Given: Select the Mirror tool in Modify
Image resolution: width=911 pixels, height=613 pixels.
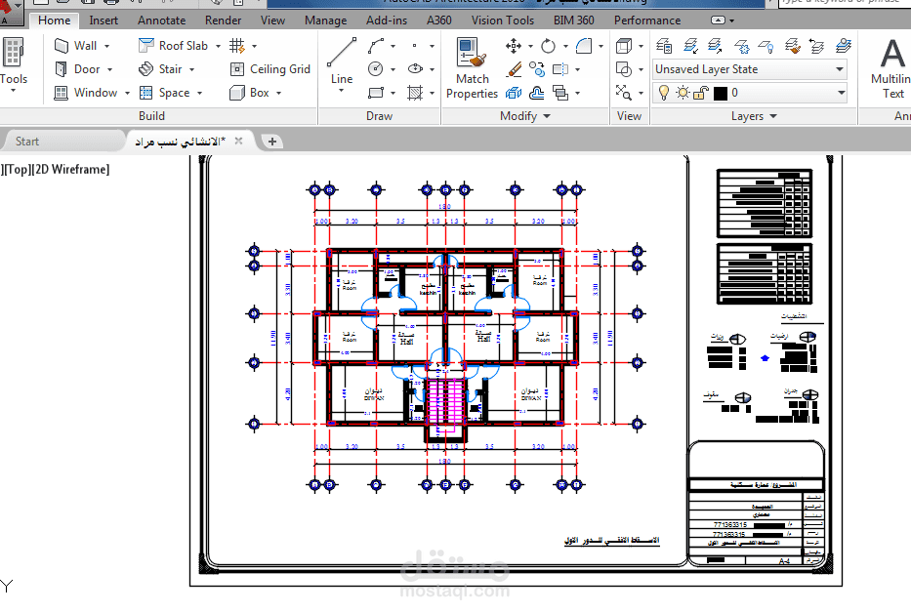Looking at the screenshot, I should [560, 69].
